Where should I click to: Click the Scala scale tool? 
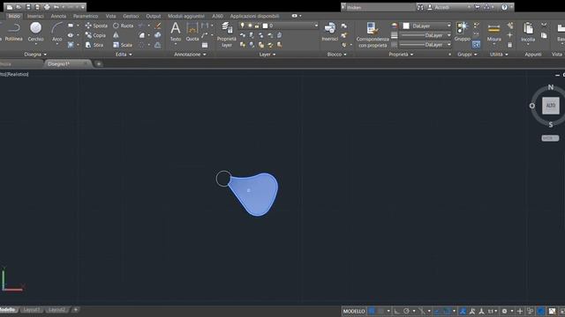tap(123, 45)
